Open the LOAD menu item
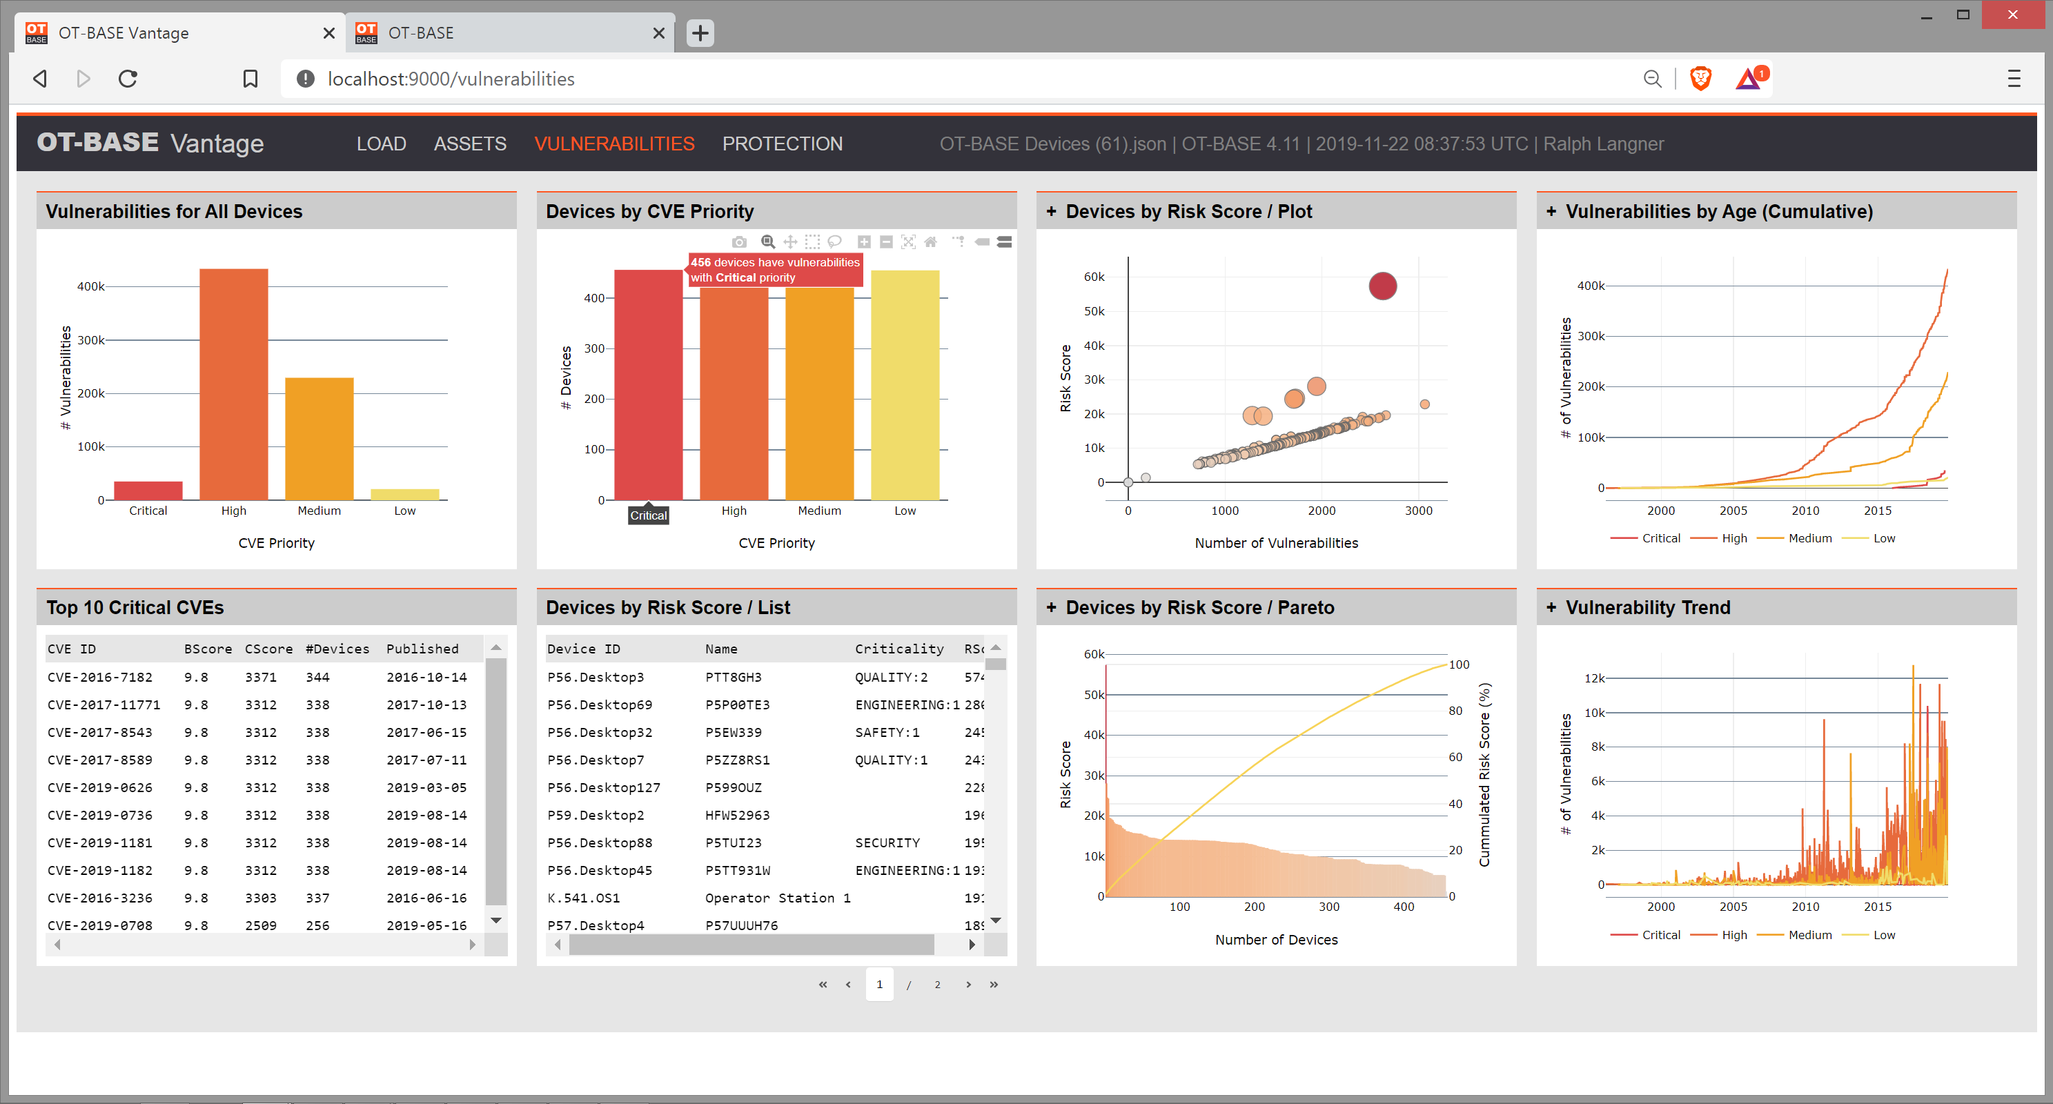Screen dimensions: 2053x1104 [381, 144]
